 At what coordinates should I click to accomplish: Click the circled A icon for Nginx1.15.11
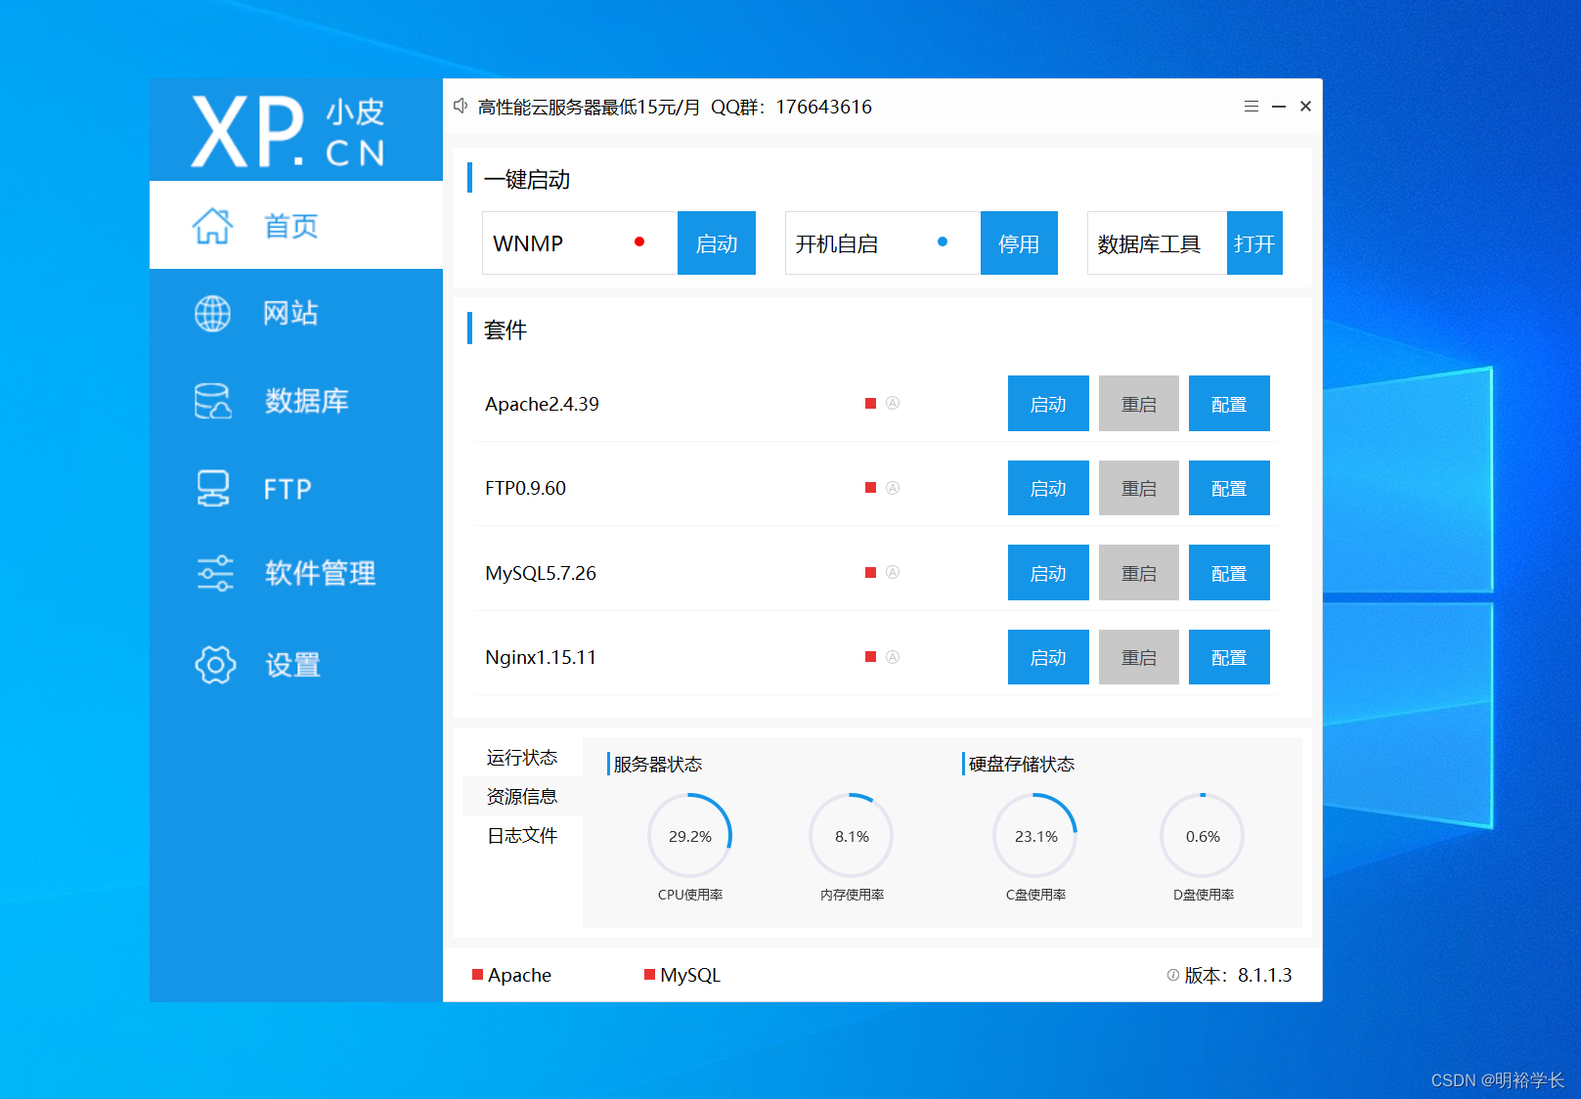[893, 657]
